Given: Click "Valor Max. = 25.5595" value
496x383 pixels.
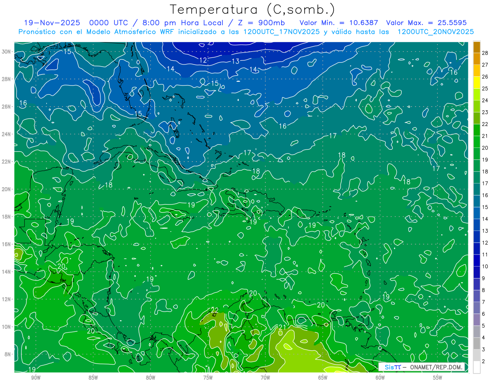Looking at the screenshot, I should [x=426, y=23].
